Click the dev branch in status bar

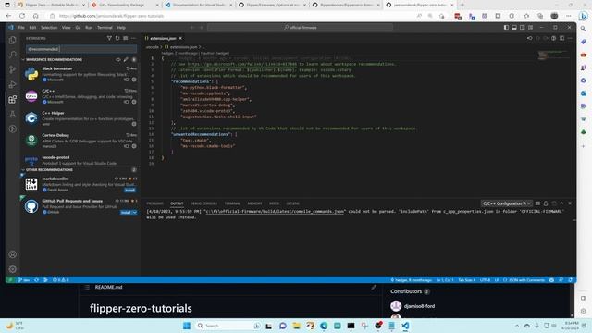[24, 280]
